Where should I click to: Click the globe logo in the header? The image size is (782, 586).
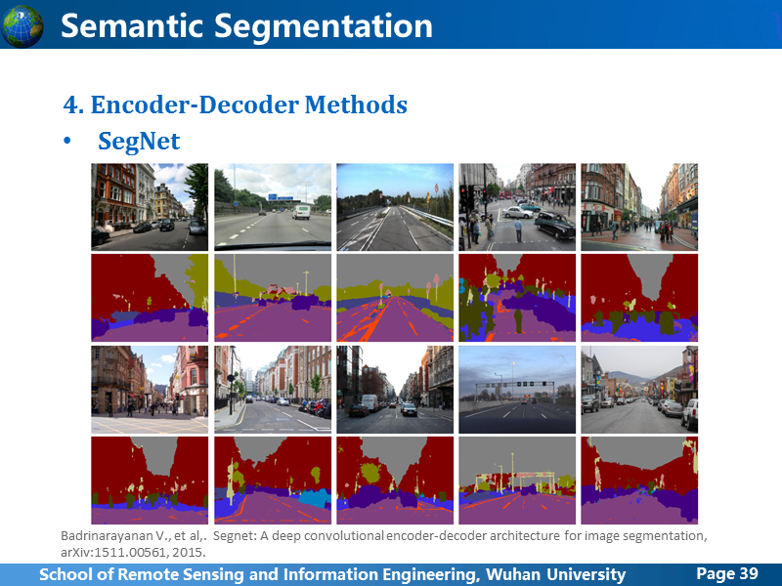click(x=22, y=26)
